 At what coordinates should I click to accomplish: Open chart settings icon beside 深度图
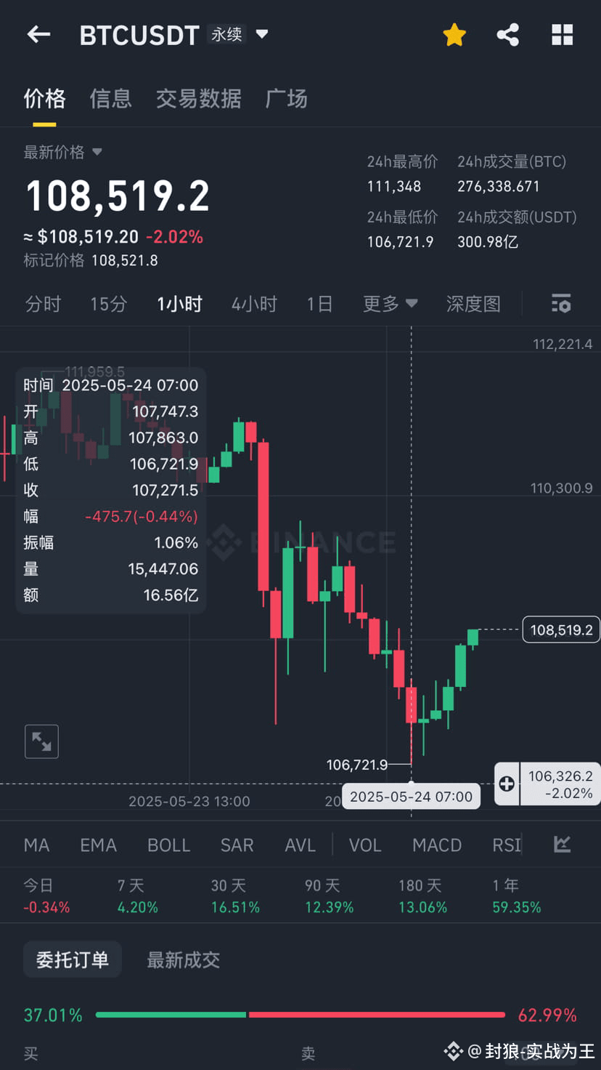[561, 303]
